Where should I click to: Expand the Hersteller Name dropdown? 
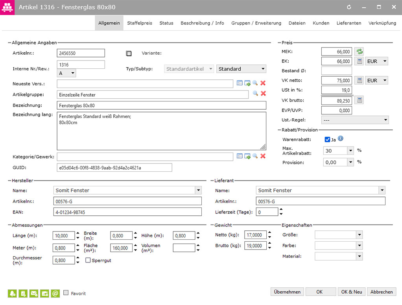(x=198, y=190)
